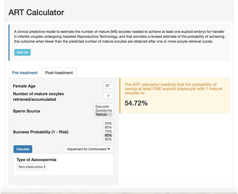Viewport: 238px width, 194px height.
Task: Choose 70% success probability
Action: pyautogui.click(x=108, y=131)
